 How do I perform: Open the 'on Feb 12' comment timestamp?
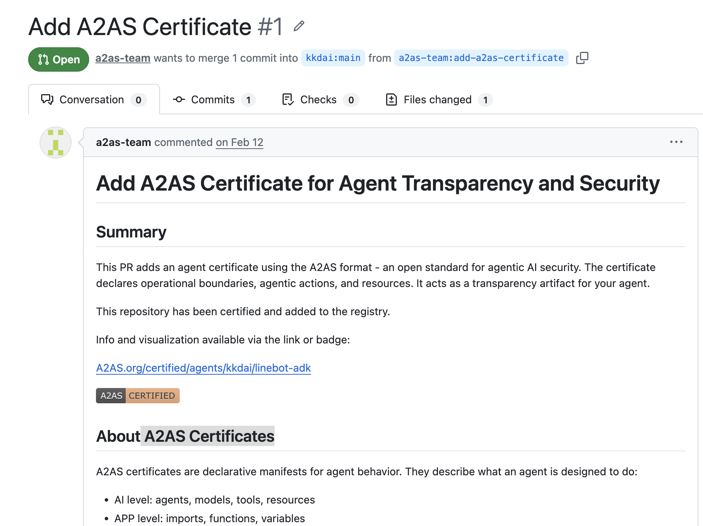(x=240, y=142)
